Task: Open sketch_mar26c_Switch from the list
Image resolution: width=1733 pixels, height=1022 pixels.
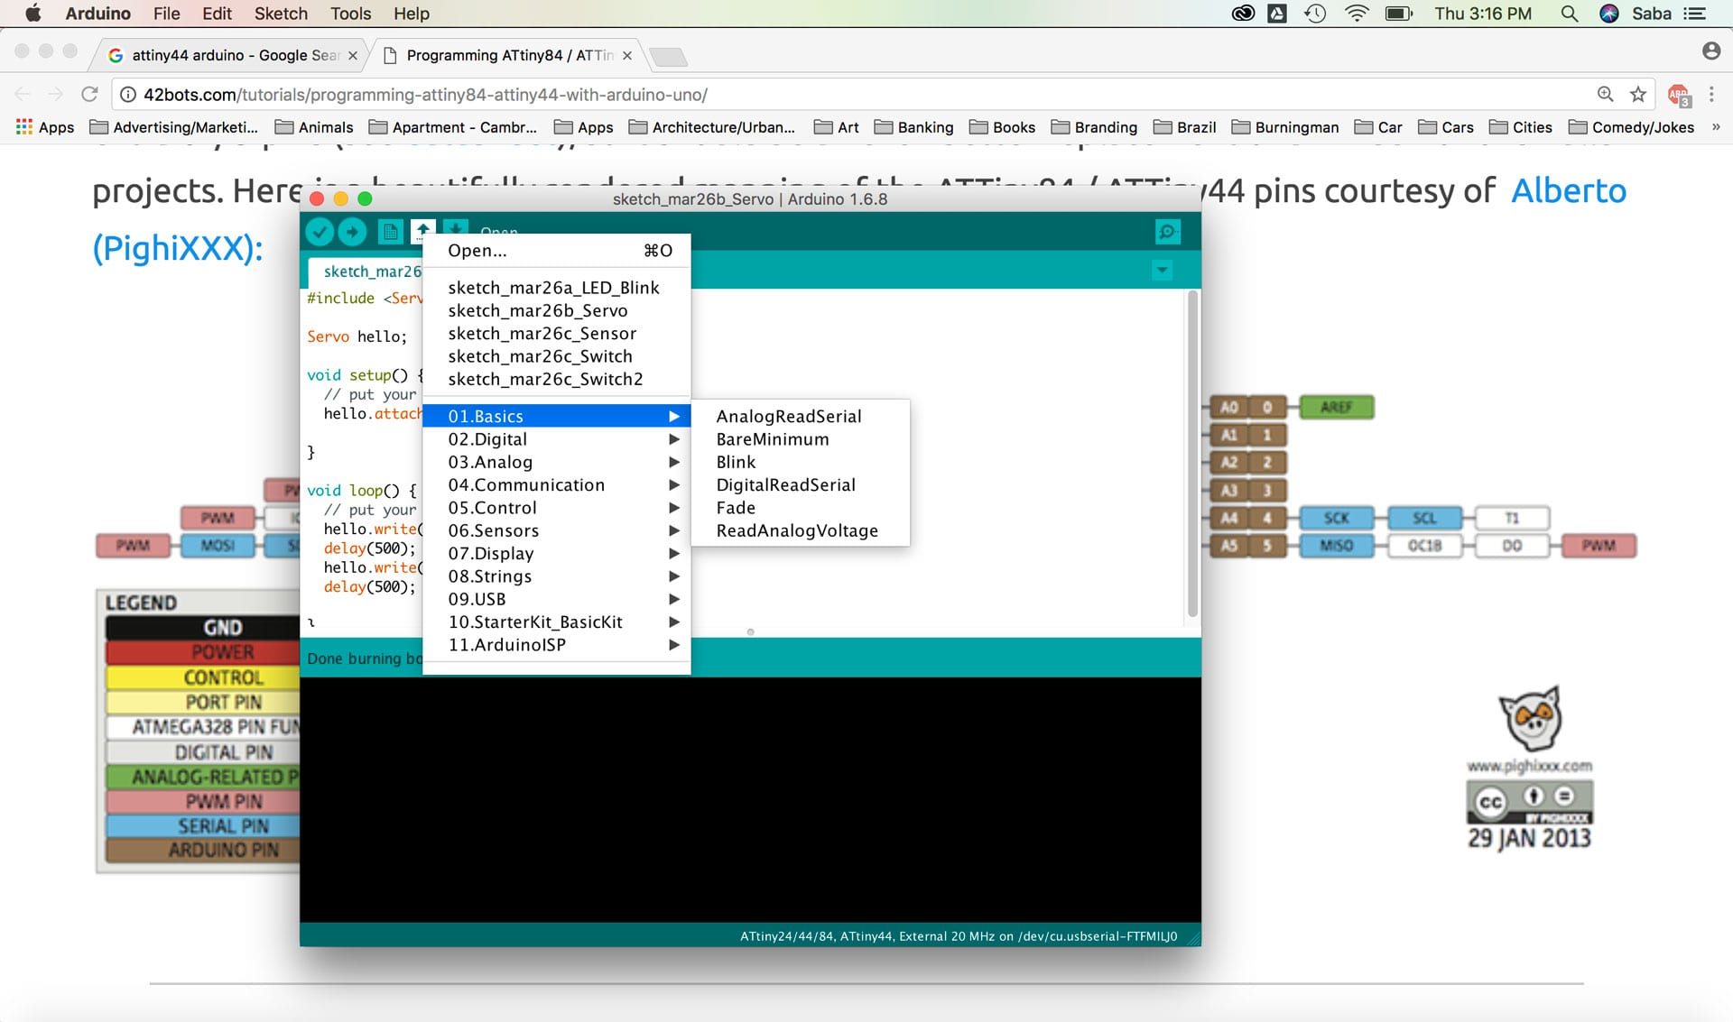Action: pos(557,356)
